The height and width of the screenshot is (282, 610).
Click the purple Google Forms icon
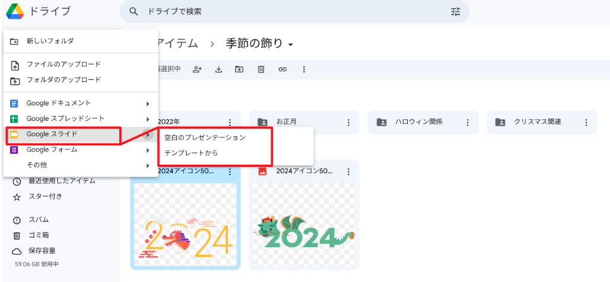14,150
